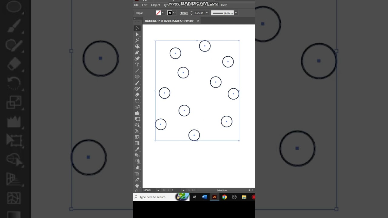Open the Type menu

(166, 5)
